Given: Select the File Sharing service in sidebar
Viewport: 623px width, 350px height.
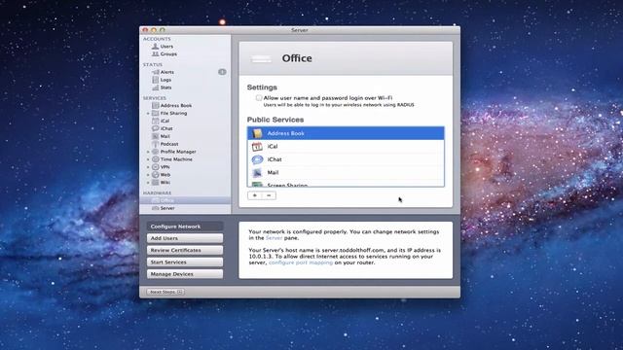Looking at the screenshot, I should coord(169,113).
